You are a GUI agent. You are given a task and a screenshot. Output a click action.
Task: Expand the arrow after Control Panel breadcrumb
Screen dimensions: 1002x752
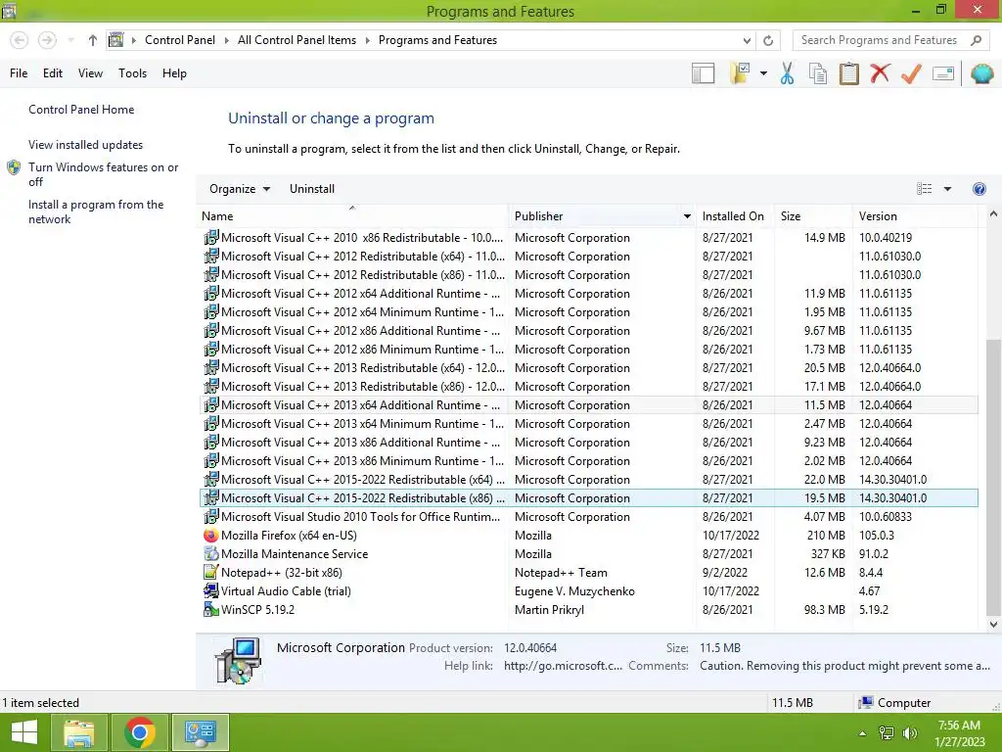point(226,40)
